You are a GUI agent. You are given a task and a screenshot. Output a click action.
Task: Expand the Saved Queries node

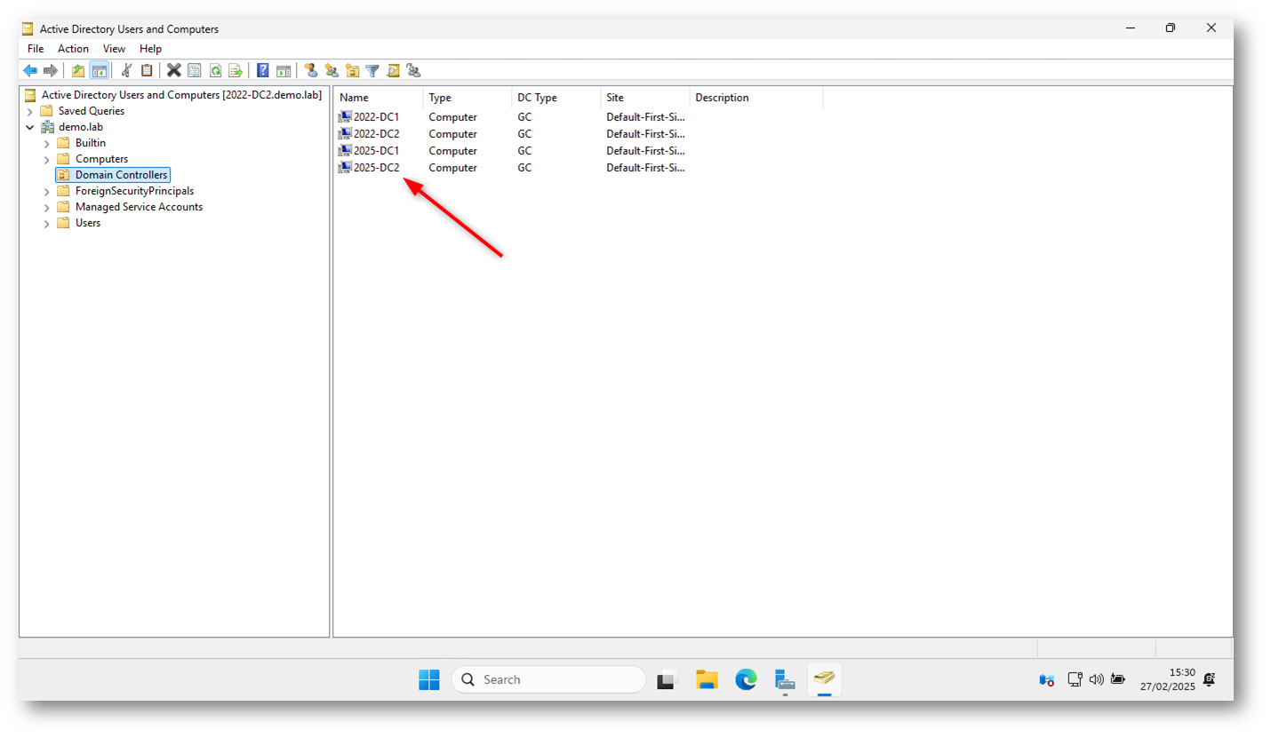point(30,111)
